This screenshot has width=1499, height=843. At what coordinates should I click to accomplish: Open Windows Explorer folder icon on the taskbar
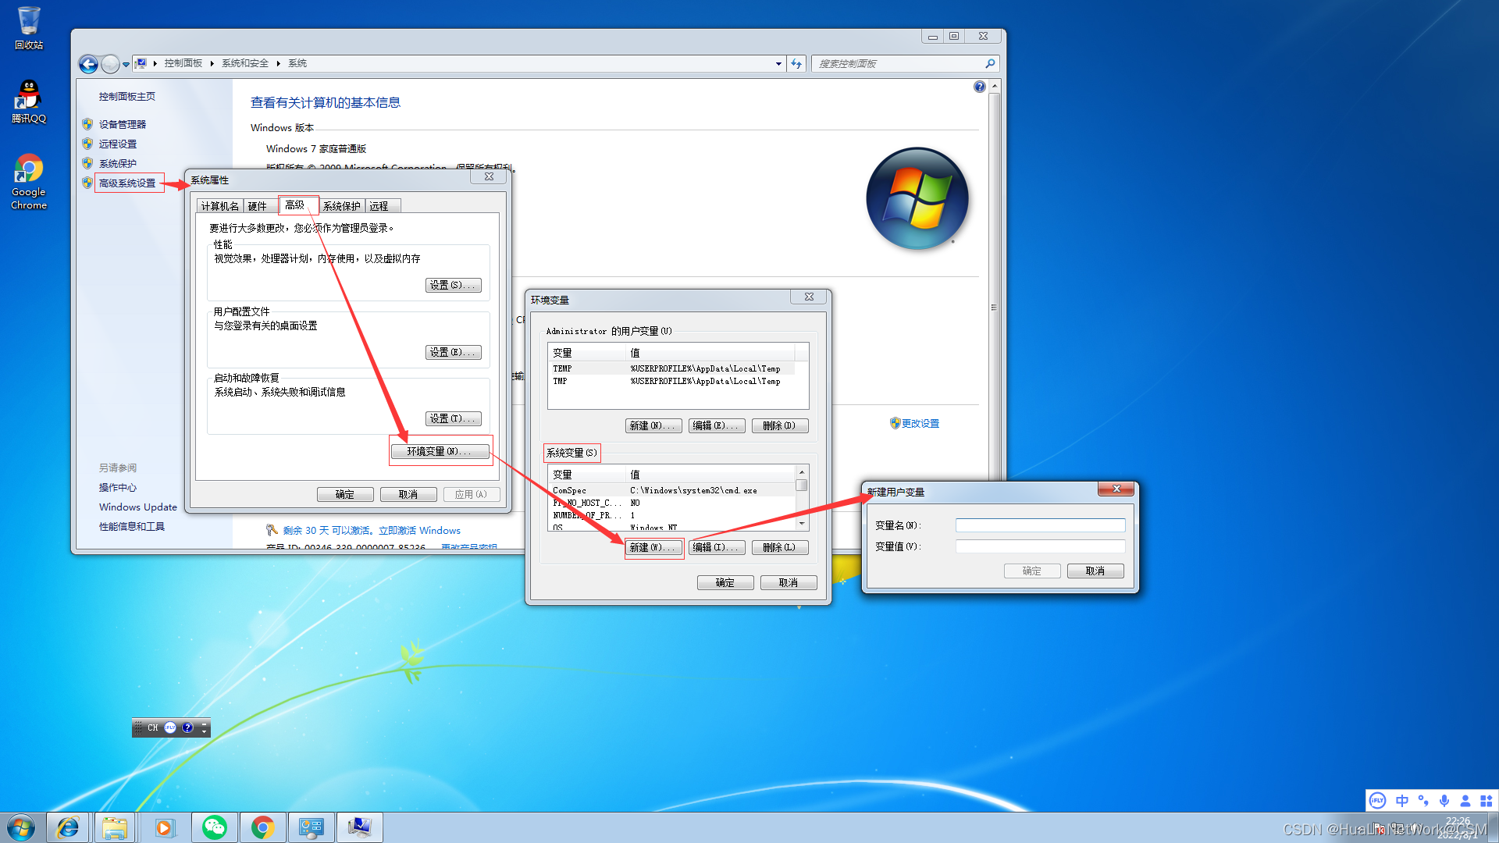pyautogui.click(x=115, y=827)
